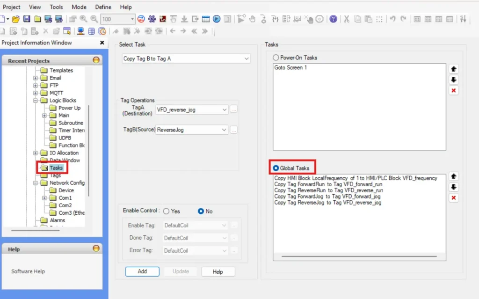Open the Select Task dropdown
Image resolution: width=479 pixels, height=299 pixels.
247,58
